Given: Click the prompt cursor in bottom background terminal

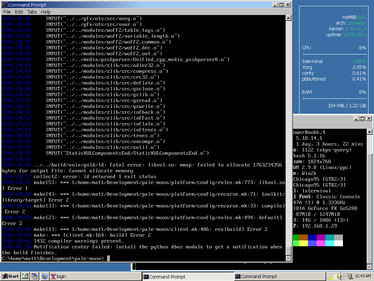Looking at the screenshot, I should [134, 267].
